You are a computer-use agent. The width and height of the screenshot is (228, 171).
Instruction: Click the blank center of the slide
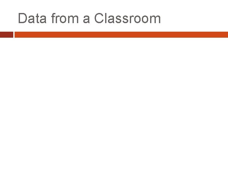(x=114, y=101)
